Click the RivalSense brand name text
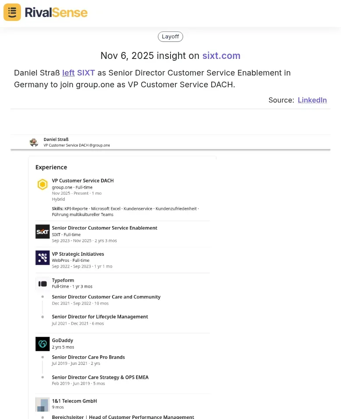The width and height of the screenshot is (341, 419). (x=56, y=13)
